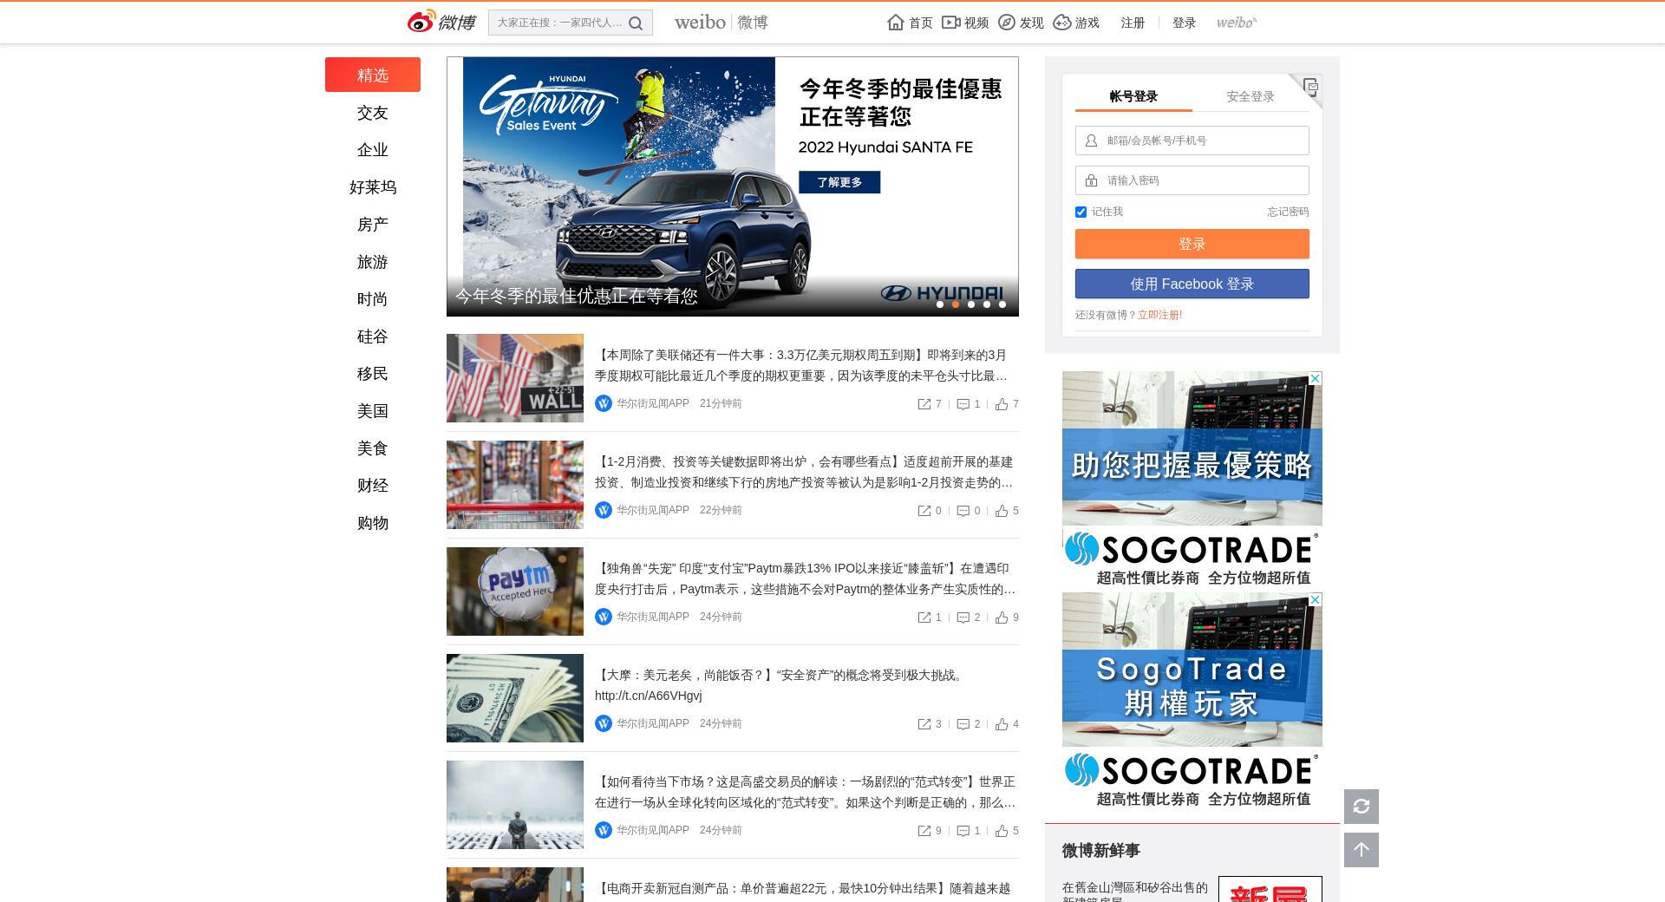Open the Weibo logo homepage
1665x902 pixels.
(x=441, y=22)
